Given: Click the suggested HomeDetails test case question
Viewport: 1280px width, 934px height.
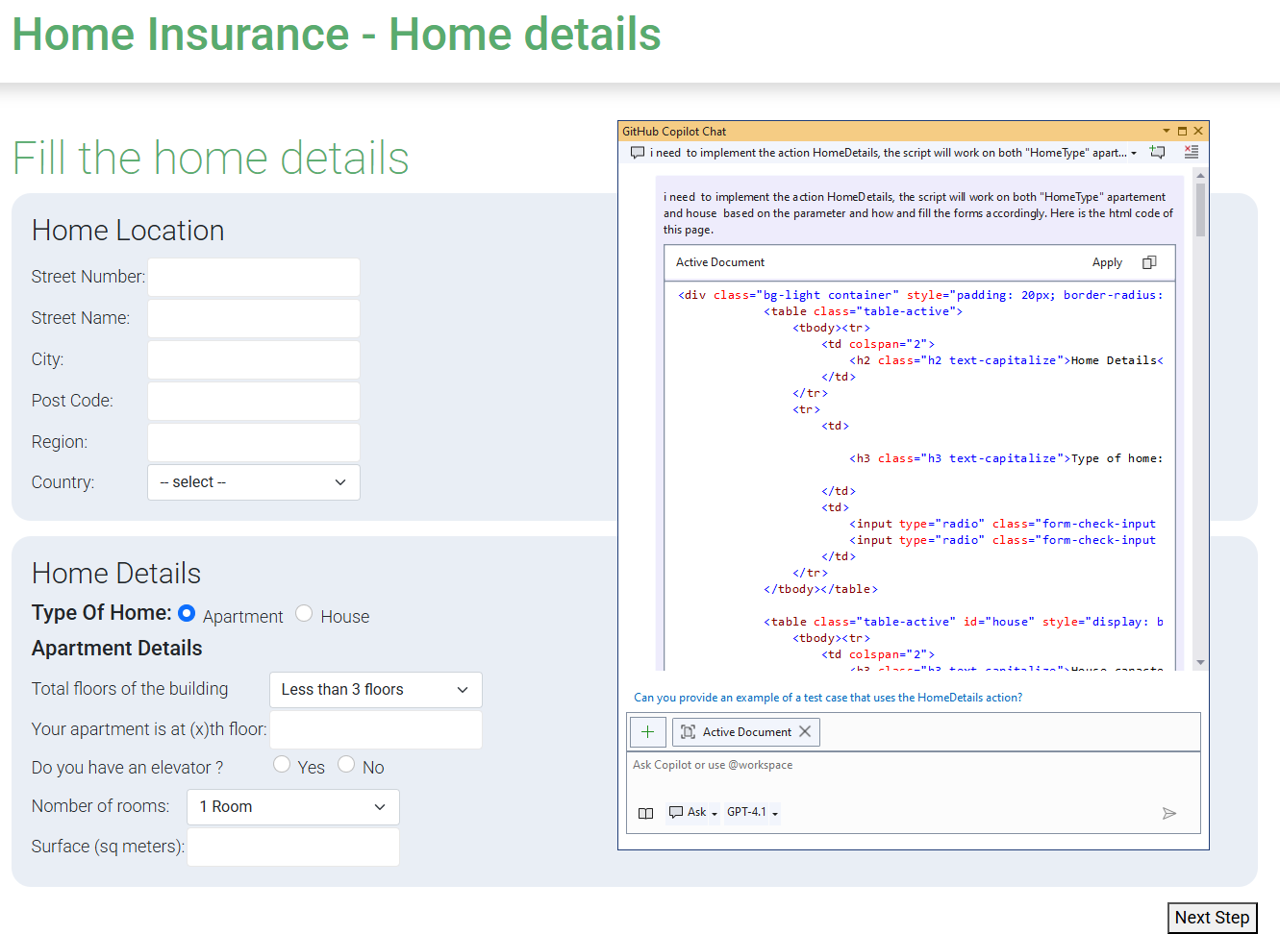Looking at the screenshot, I should [x=828, y=698].
